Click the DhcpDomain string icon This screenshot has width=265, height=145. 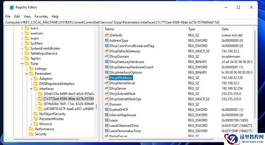point(107,56)
